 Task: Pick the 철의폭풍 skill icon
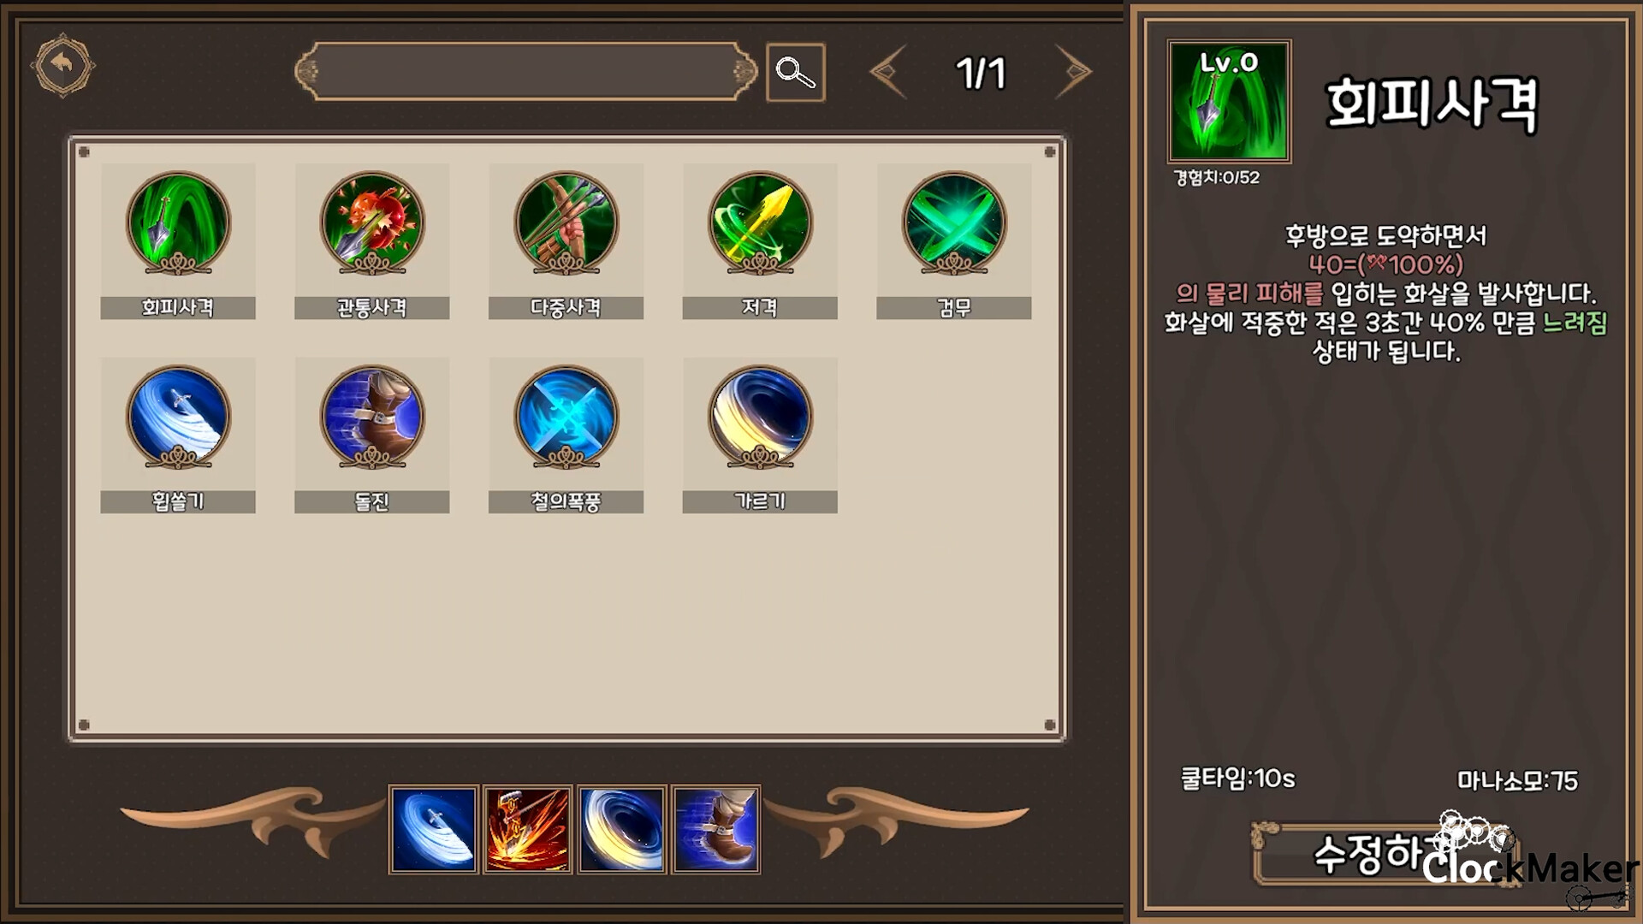(566, 418)
